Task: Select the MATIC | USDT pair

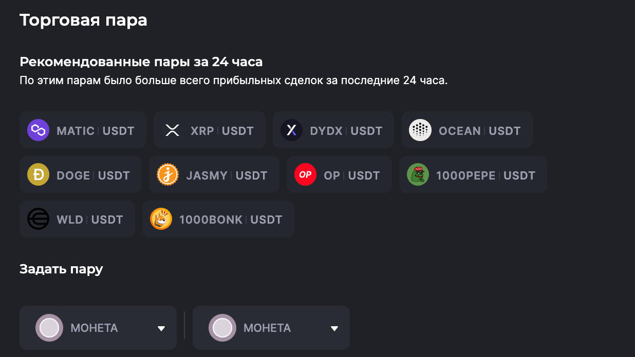Action: pos(83,130)
